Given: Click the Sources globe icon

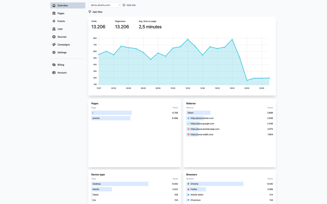Looking at the screenshot, I should (x=54, y=37).
